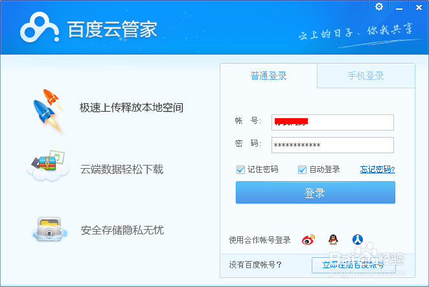Toggle the 自动登录 checkbox
429x287 pixels.
[x=302, y=169]
